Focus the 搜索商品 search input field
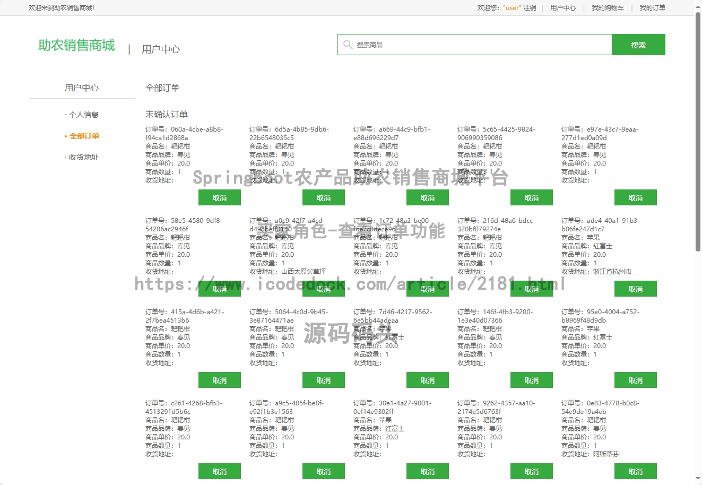The image size is (702, 485). [475, 45]
